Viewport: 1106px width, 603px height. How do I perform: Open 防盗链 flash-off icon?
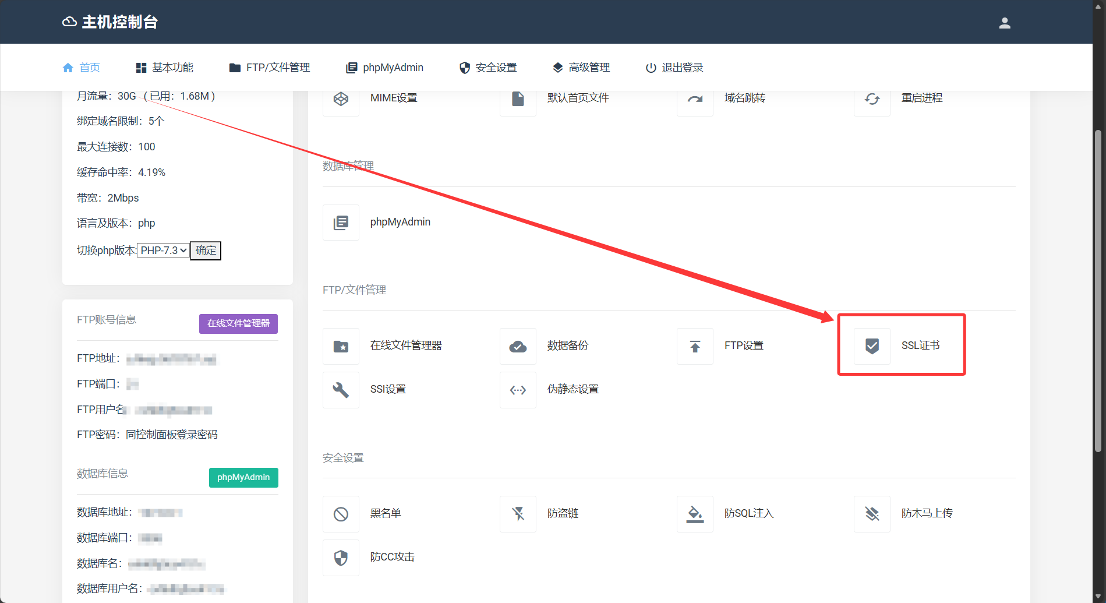click(518, 514)
